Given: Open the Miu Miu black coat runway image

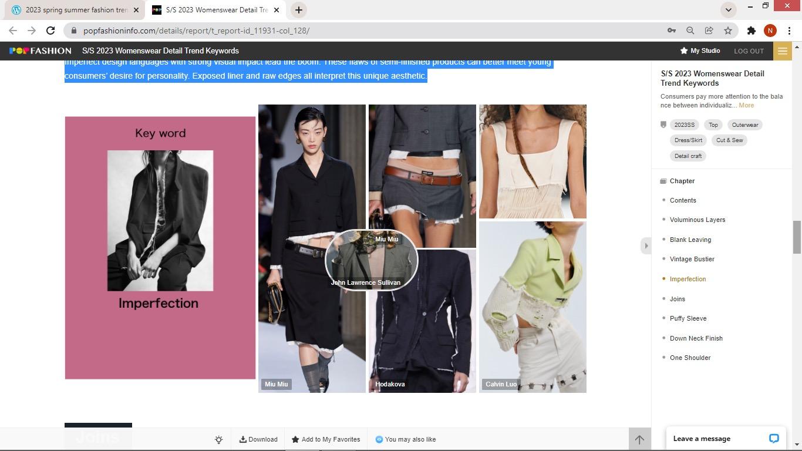Looking at the screenshot, I should coord(312,248).
